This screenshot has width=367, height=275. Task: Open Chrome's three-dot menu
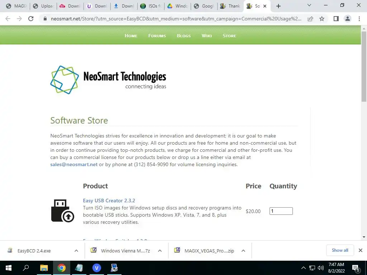click(359, 19)
